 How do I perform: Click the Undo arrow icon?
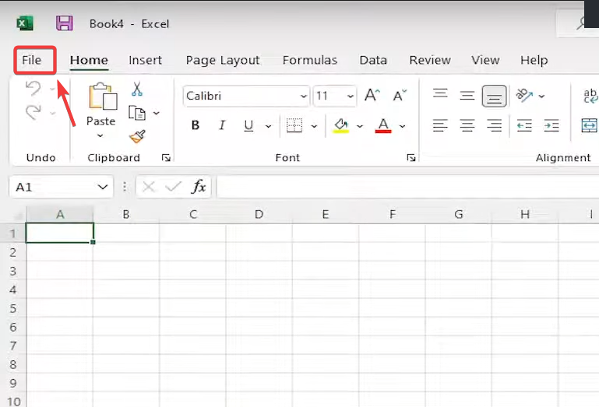point(33,89)
